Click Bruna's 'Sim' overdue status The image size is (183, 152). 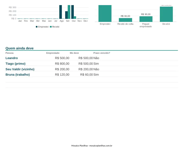pos(96,75)
